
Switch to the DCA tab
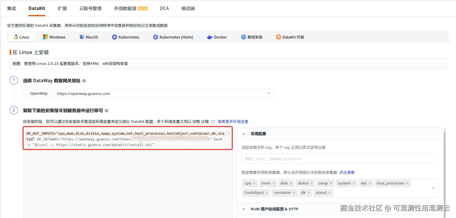click(x=164, y=9)
